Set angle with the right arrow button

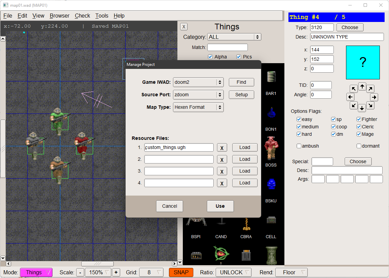pos(374,97)
